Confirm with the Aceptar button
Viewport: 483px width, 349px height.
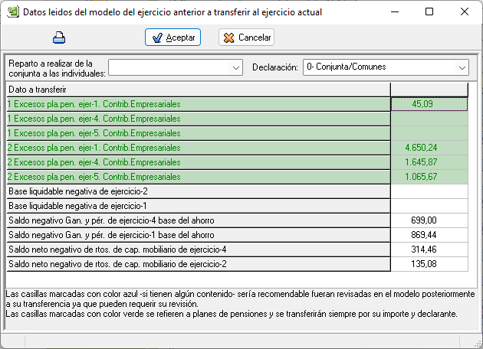[172, 38]
